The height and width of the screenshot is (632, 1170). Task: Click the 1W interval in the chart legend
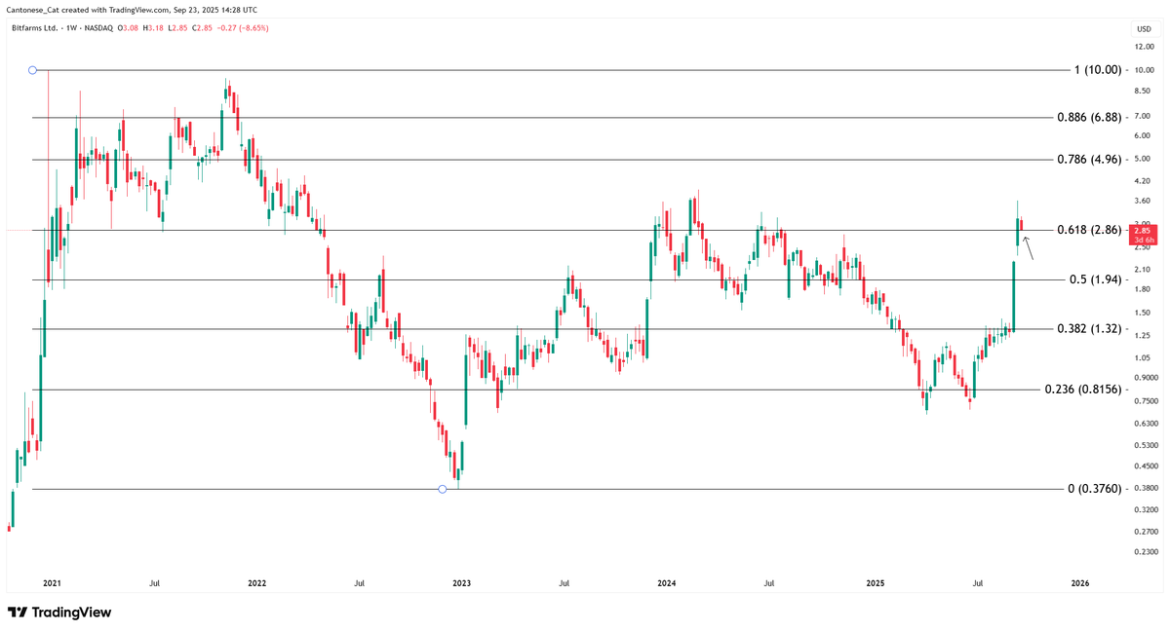(x=71, y=28)
